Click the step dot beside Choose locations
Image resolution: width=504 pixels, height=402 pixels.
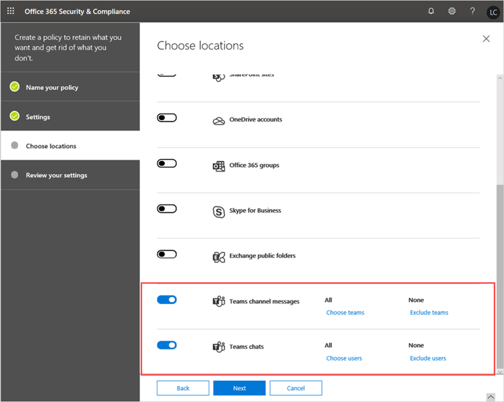15,146
